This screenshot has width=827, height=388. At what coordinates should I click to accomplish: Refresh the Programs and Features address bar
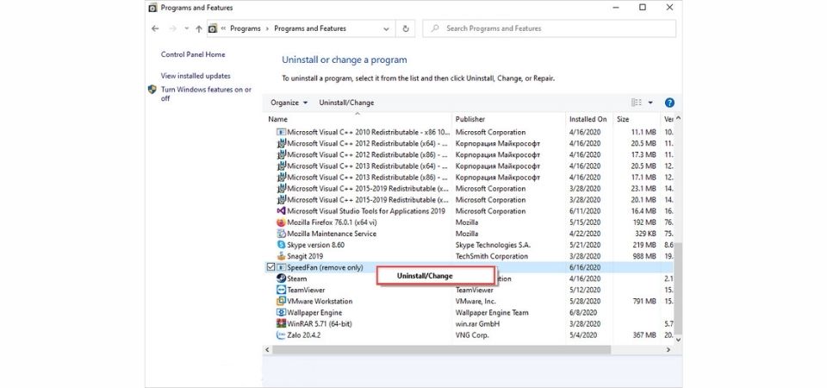tap(405, 28)
